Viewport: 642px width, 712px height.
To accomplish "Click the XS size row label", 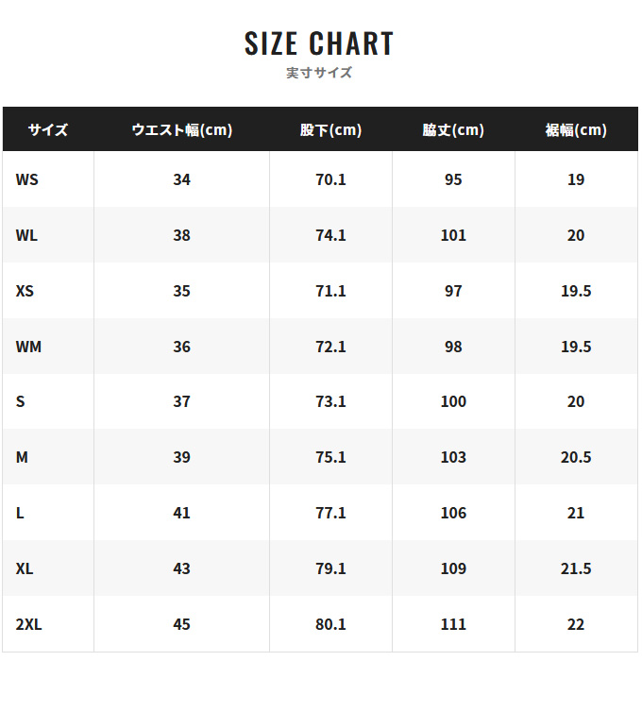I will click(25, 291).
